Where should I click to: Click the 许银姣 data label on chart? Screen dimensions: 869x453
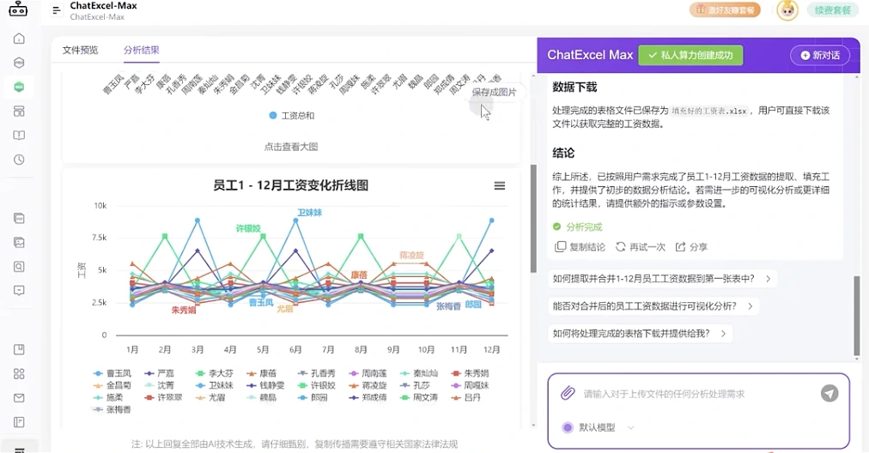(247, 228)
